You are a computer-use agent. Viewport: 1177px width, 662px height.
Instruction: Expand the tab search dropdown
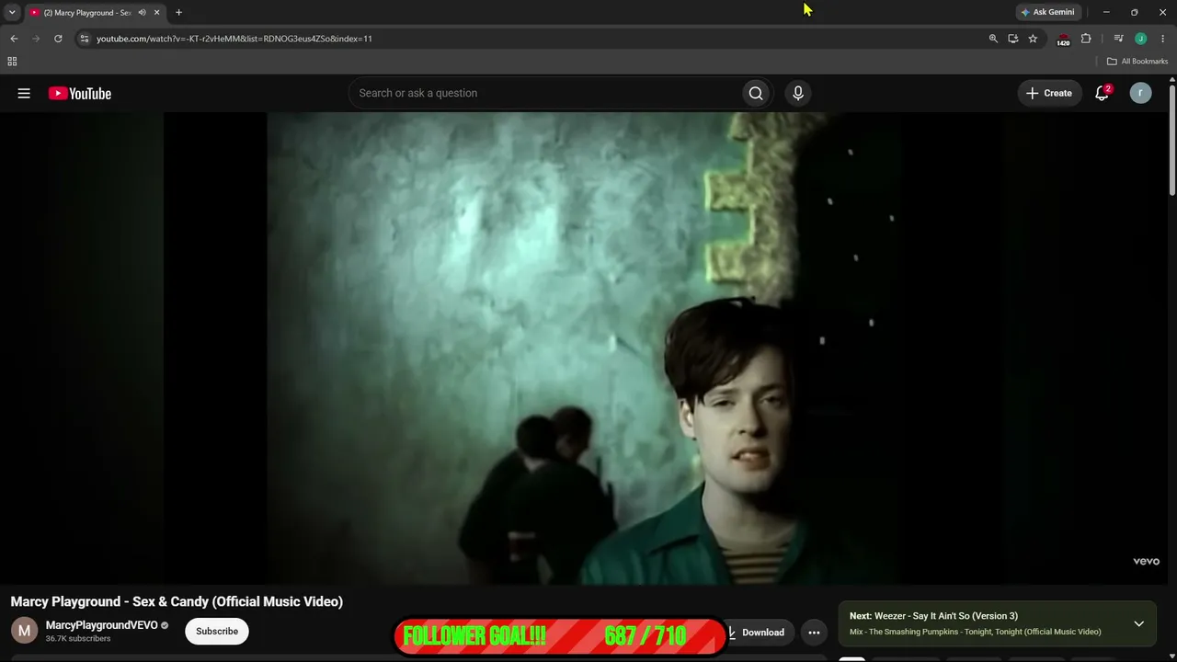12,13
